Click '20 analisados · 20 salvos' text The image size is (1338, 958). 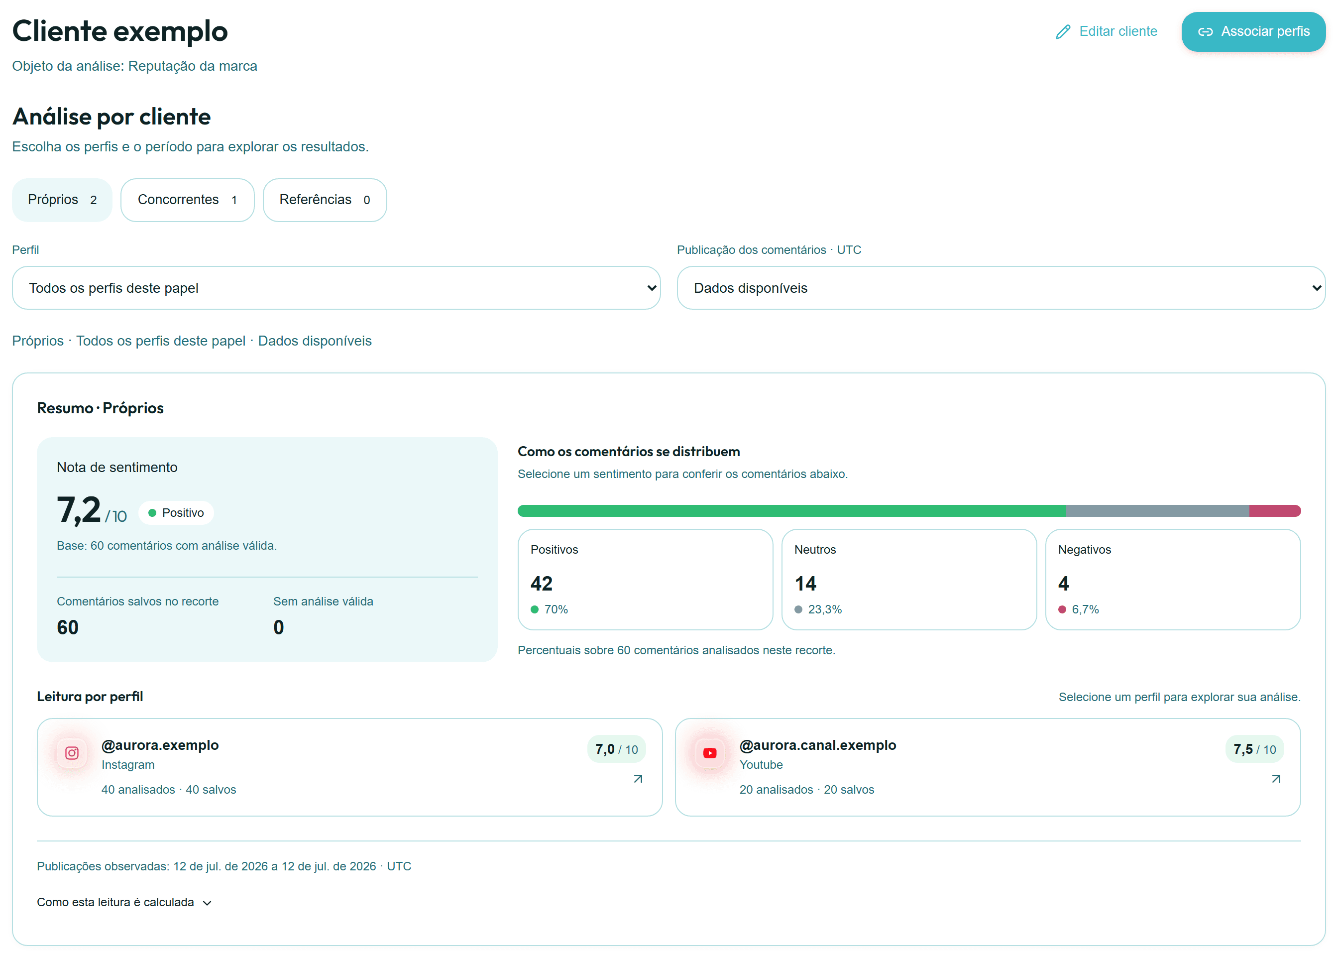tap(807, 790)
